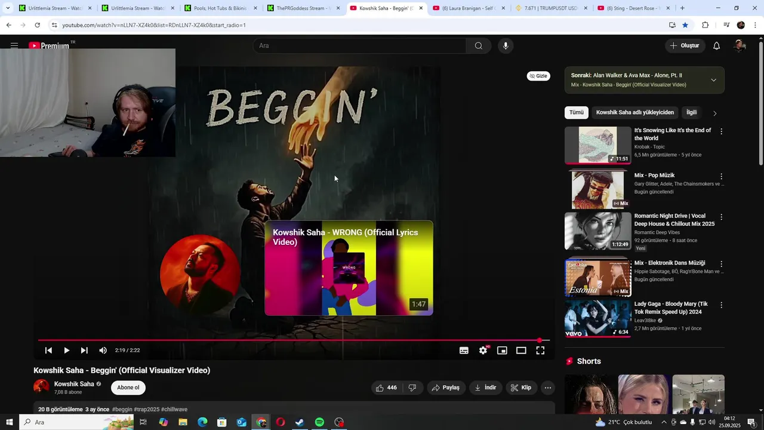Mute the player volume
Screen dimensions: 764x430
click(103, 351)
